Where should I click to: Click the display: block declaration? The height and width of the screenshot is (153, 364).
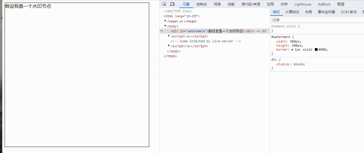291,64
